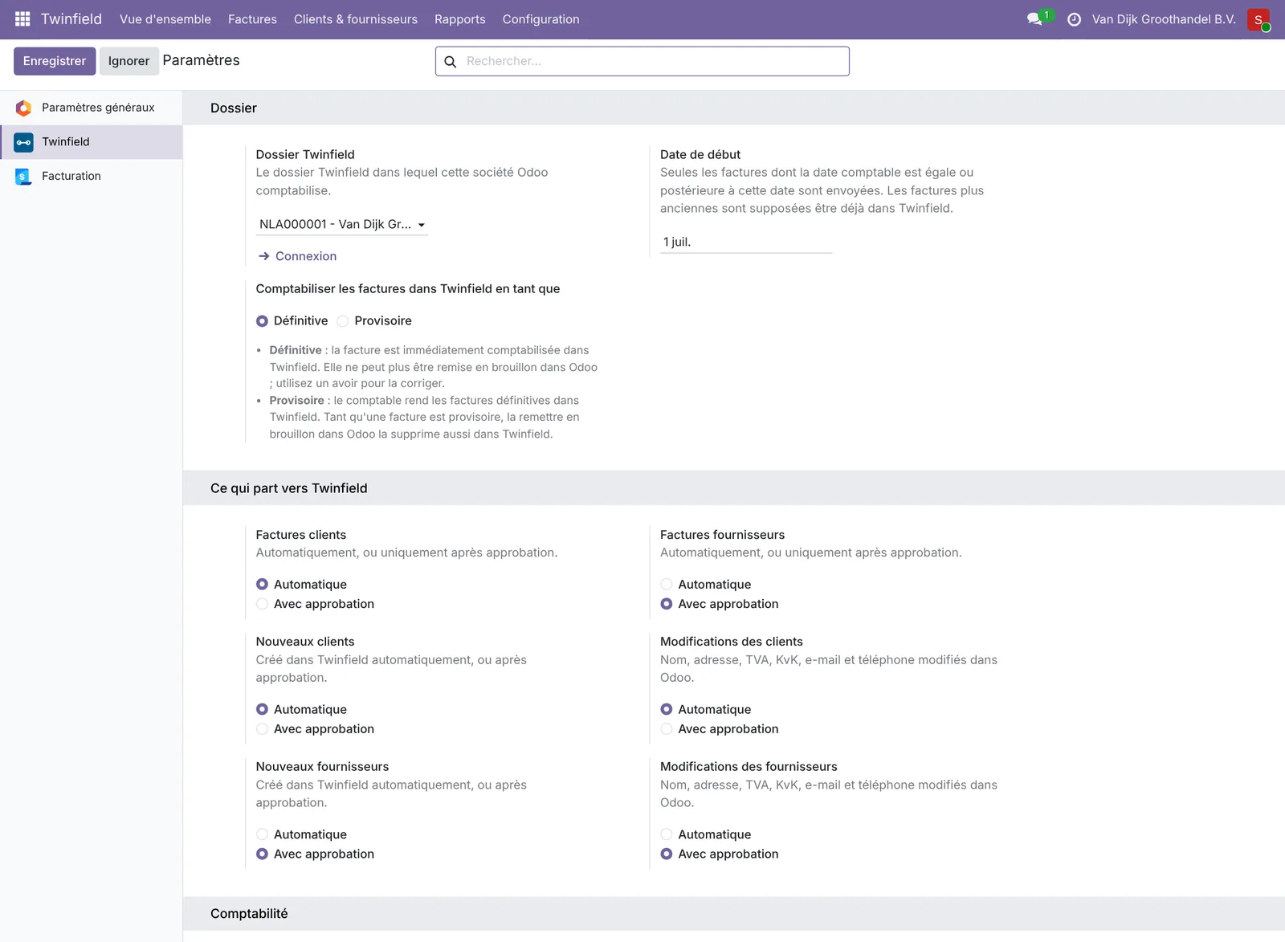This screenshot has width=1285, height=942.
Task: Choose Automatique under Nouveaux fournisseurs
Action: pyautogui.click(x=262, y=834)
